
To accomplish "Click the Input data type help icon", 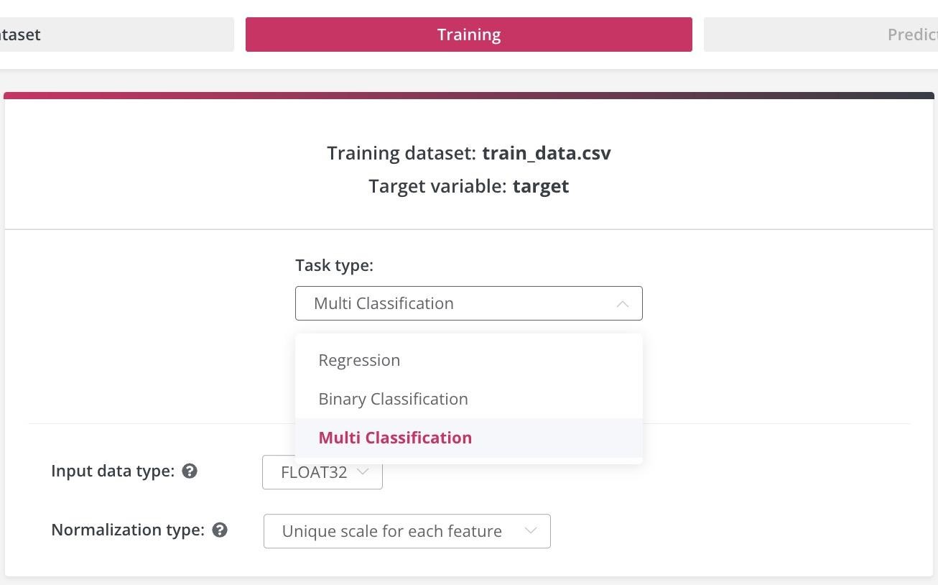I will pos(190,471).
